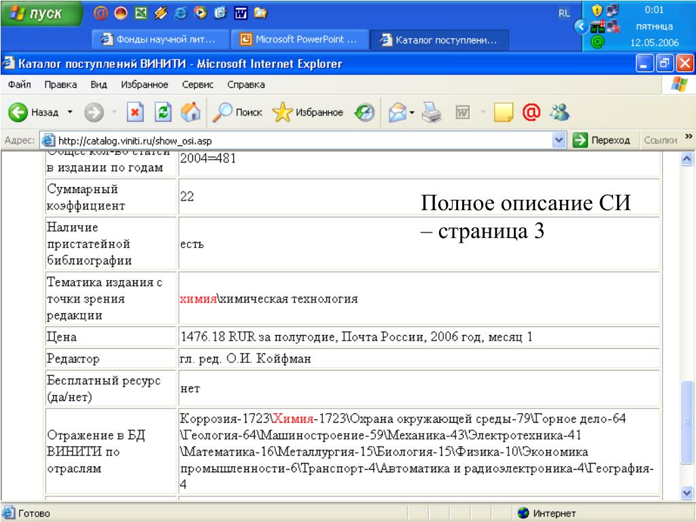Open folder icon in quick launch

click(260, 14)
